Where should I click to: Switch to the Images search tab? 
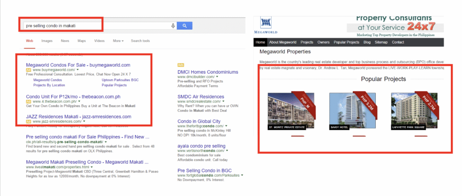[46, 41]
